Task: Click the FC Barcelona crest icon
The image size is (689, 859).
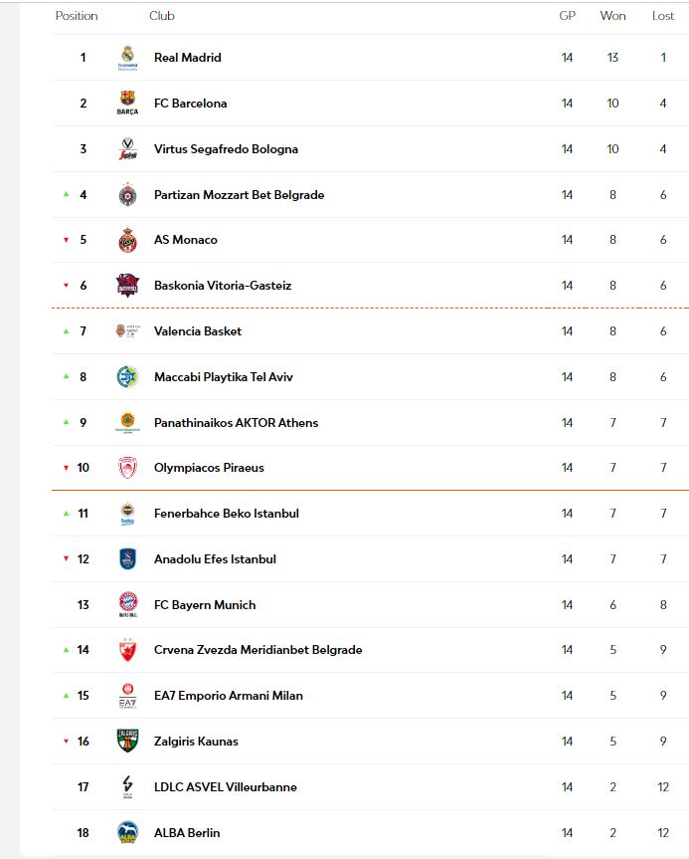Action: [x=127, y=104]
